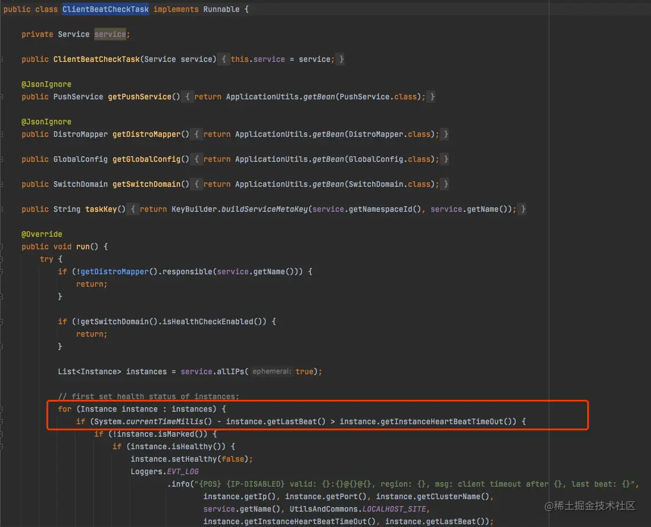Viewport: 651px width, 527px height.
Task: Click the taskKey method name
Action: point(101,209)
